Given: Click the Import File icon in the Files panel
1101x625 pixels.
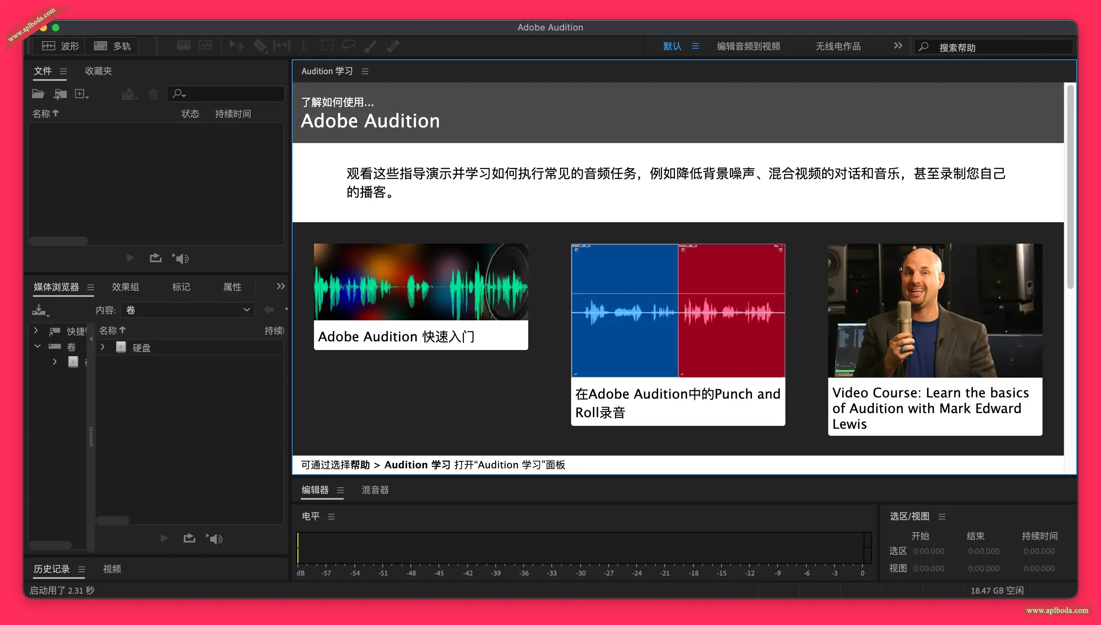Looking at the screenshot, I should pos(60,94).
